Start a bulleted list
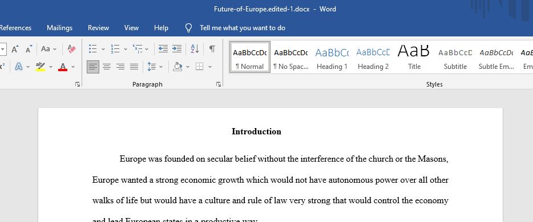Viewport: 533px width, 222px height. click(93, 49)
